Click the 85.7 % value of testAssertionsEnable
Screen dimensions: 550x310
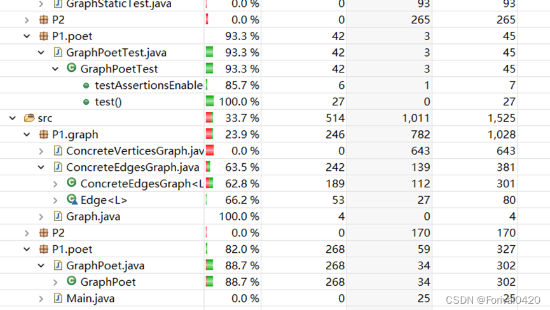[242, 86]
